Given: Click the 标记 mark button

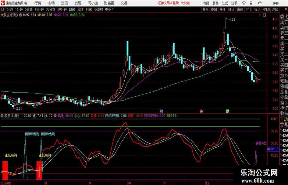Looking at the screenshot, I should coord(257,9).
